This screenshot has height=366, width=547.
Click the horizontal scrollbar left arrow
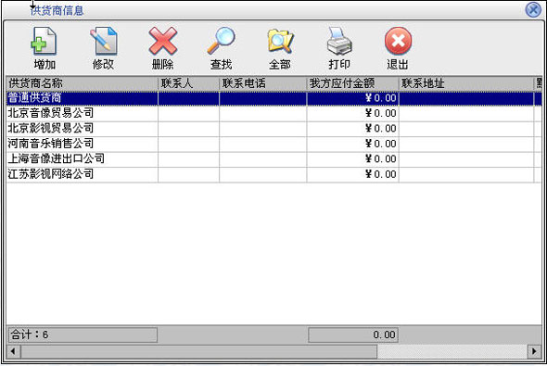[13, 351]
